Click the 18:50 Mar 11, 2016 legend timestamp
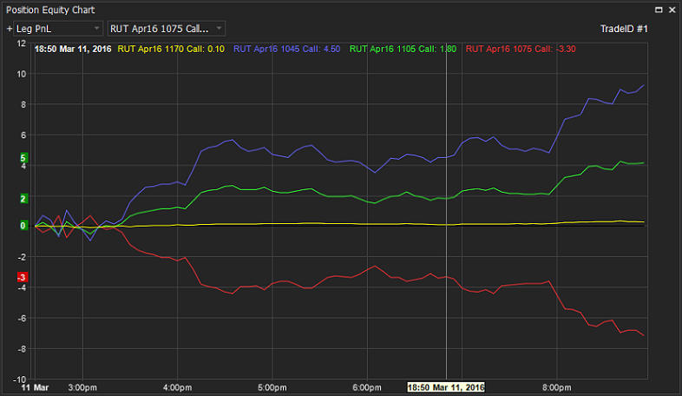 click(73, 49)
